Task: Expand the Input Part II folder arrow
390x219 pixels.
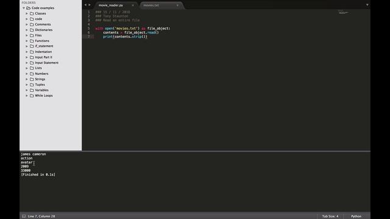Action: pos(27,57)
